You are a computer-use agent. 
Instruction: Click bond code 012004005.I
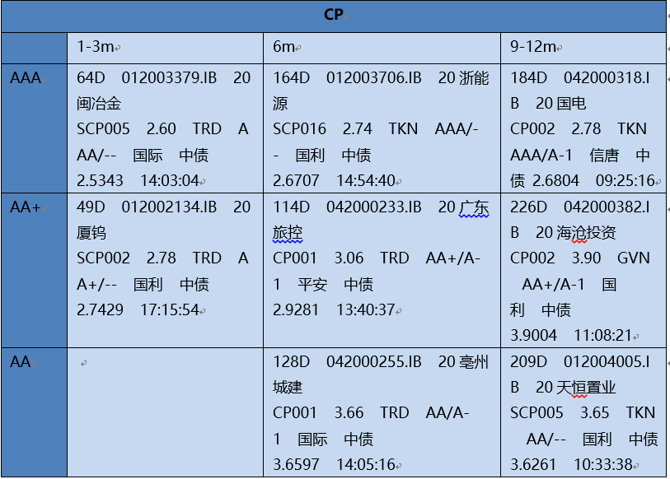607,361
